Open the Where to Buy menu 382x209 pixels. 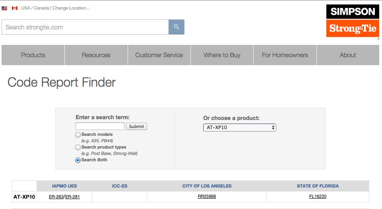(222, 55)
